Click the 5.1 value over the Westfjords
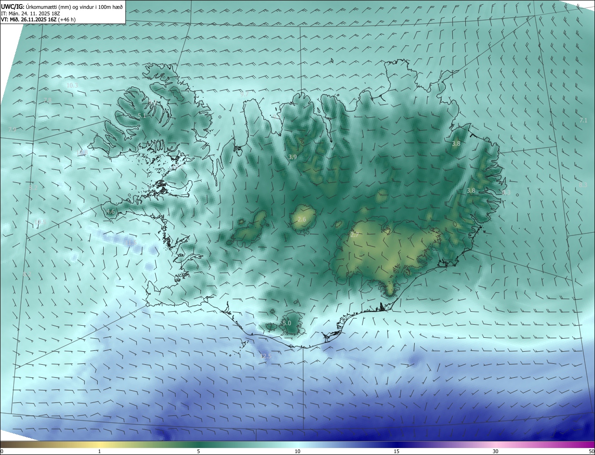Viewport: 595px width, 455px height. point(142,116)
